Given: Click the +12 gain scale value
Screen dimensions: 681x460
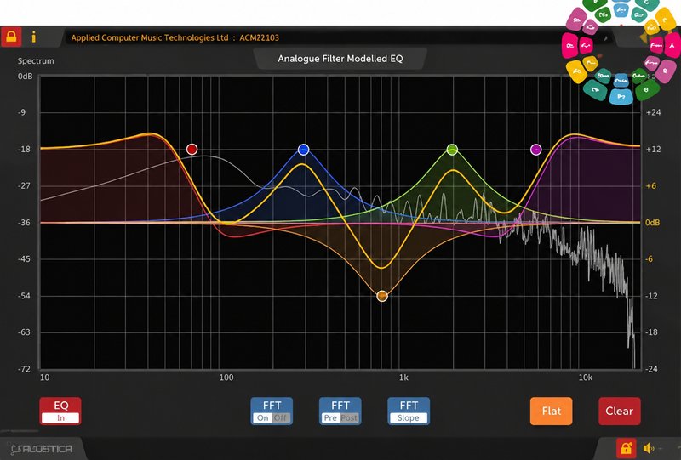Looking at the screenshot, I should (653, 150).
